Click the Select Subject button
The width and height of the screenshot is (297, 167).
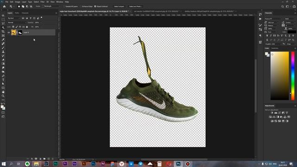[119, 6]
